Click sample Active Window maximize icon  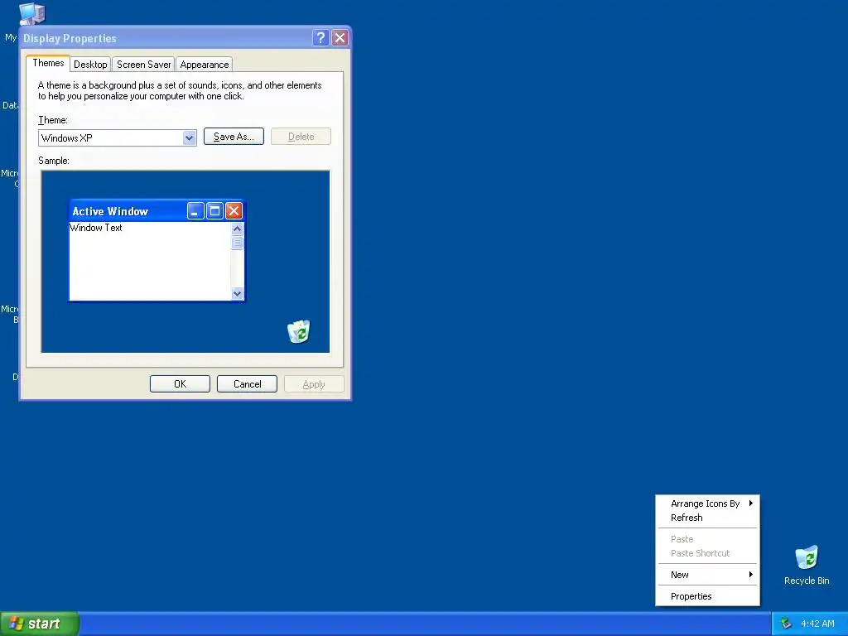click(x=214, y=211)
